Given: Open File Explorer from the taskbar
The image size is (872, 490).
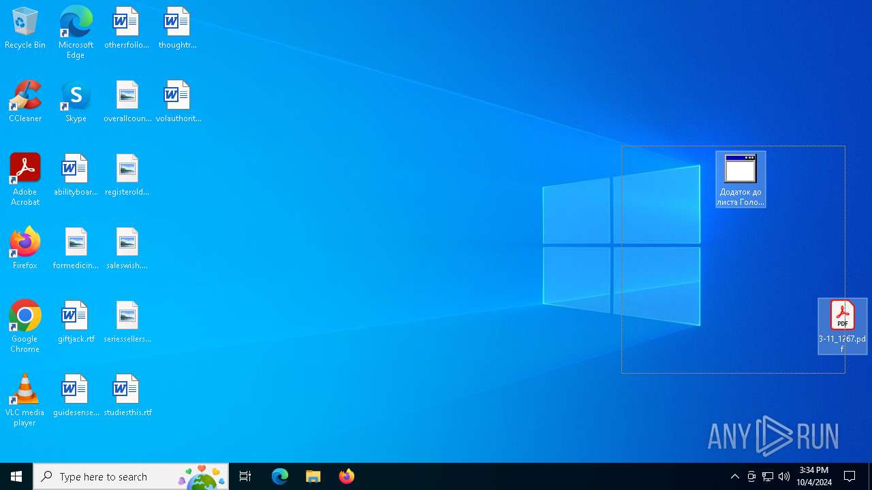Looking at the screenshot, I should coord(313,476).
